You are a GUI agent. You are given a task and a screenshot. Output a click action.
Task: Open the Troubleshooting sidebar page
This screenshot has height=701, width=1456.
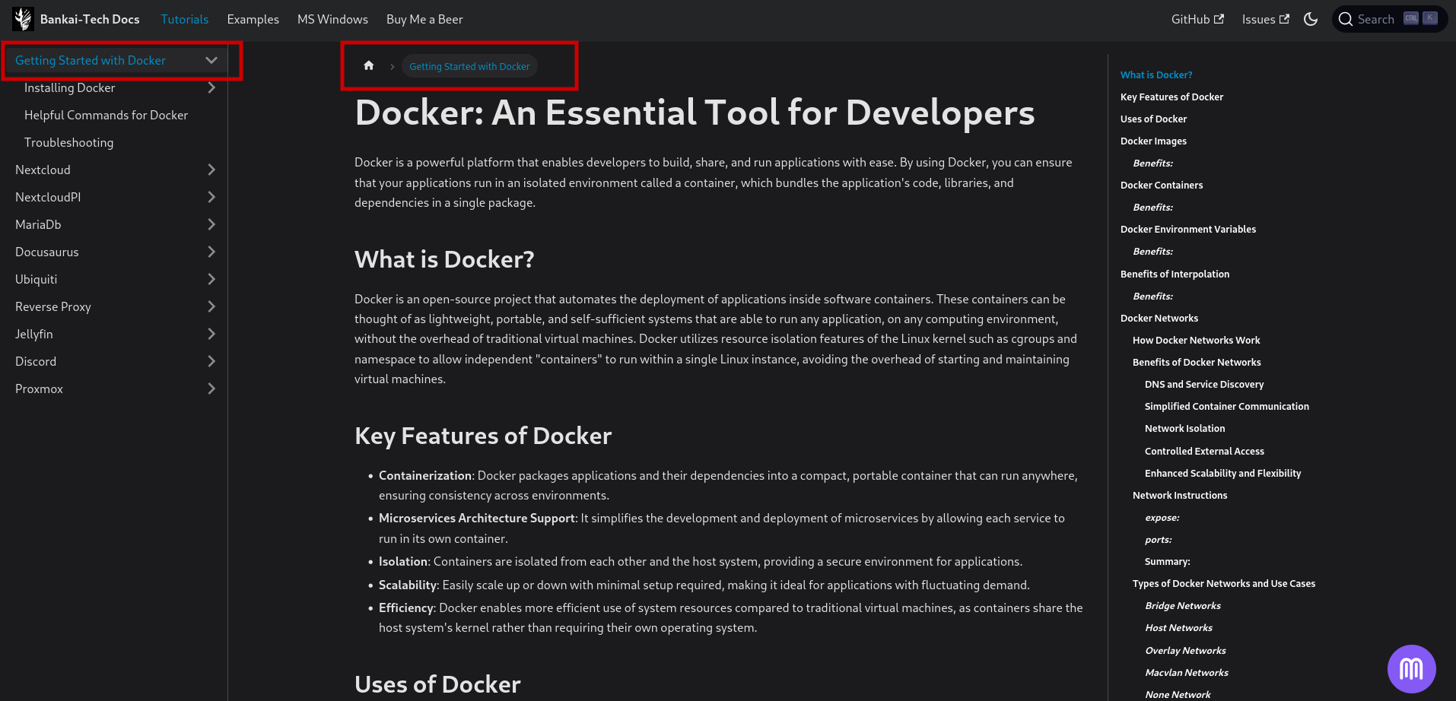pos(68,142)
